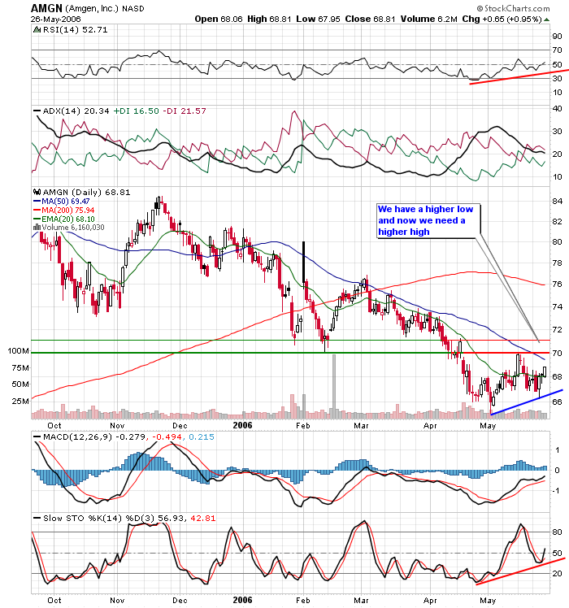Click the 'Feb' label on the bottom date axis
The image size is (569, 608).
click(x=303, y=600)
